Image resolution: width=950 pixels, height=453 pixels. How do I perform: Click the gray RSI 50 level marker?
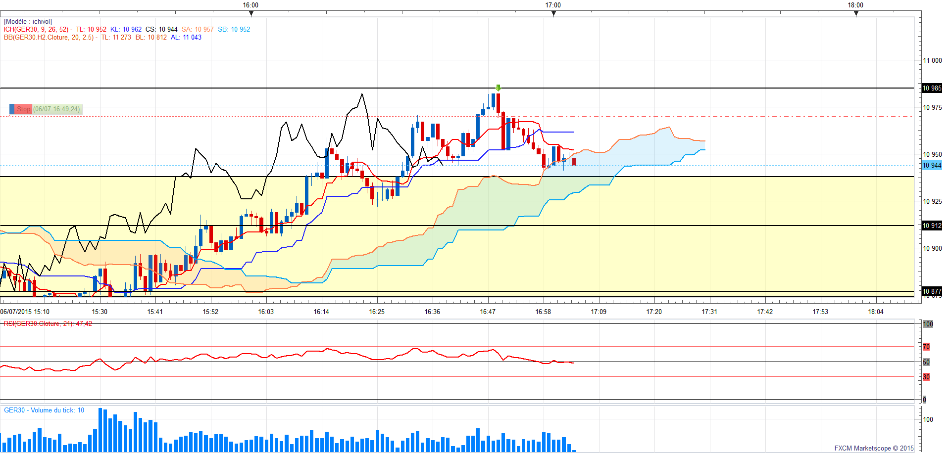point(926,362)
